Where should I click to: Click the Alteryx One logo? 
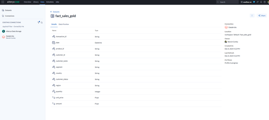[13, 2]
